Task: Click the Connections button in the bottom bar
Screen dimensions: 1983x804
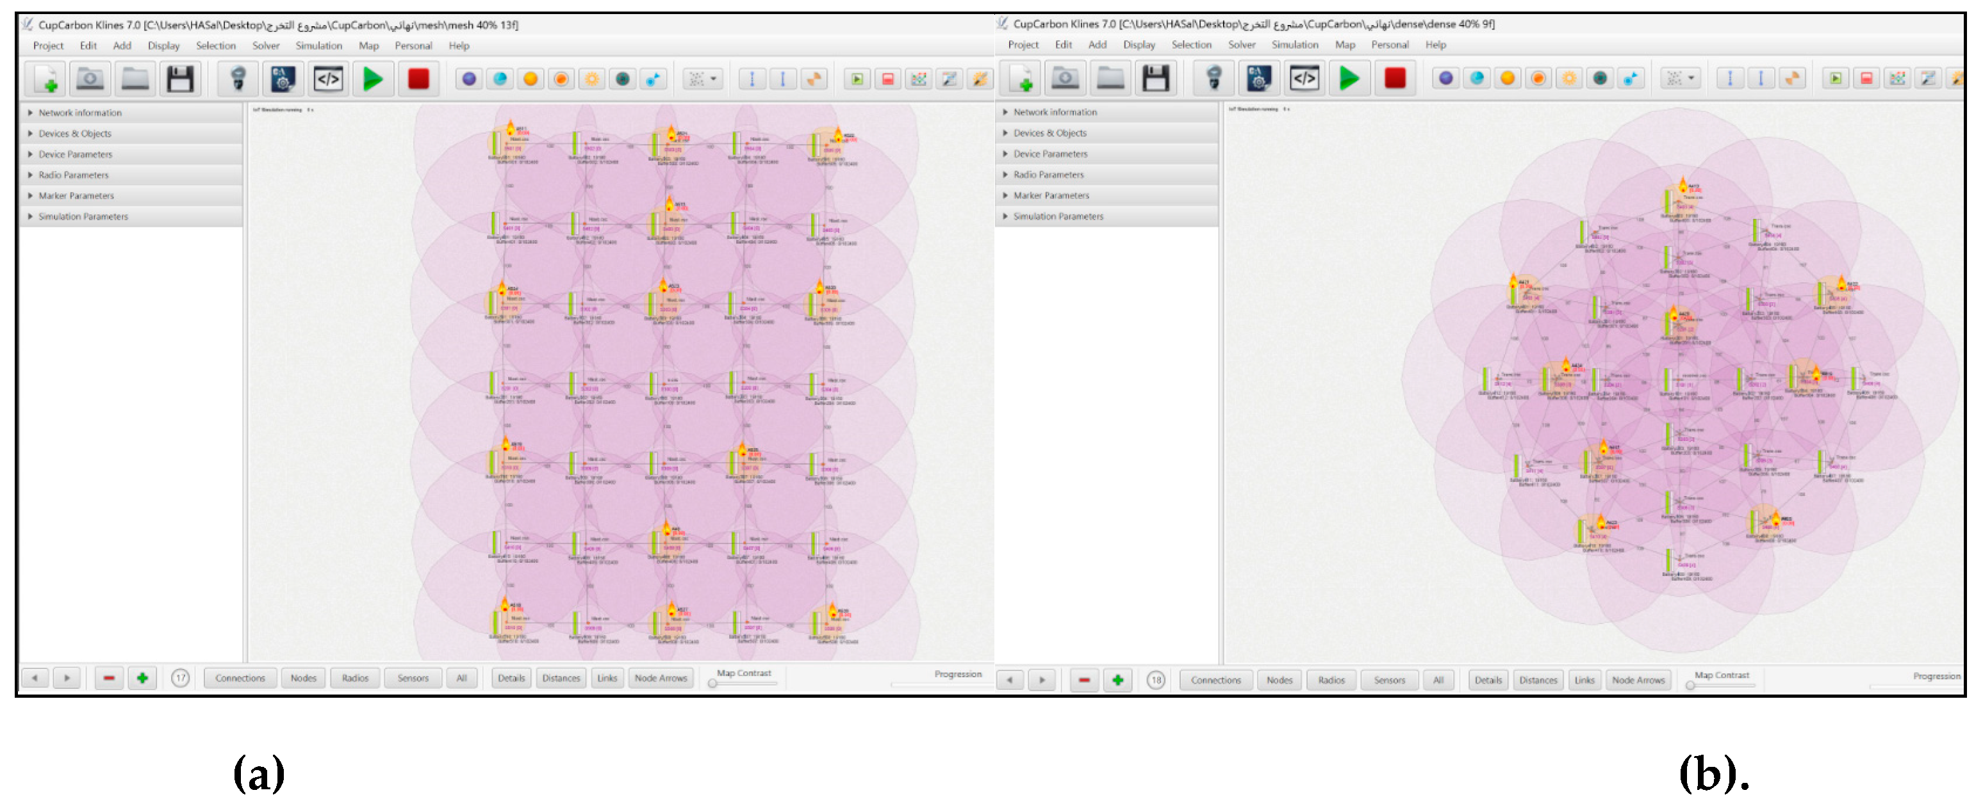Action: coord(240,678)
